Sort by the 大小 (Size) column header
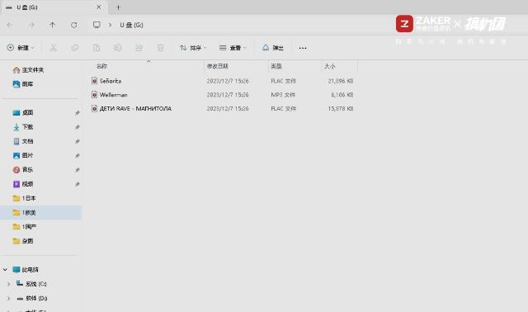This screenshot has width=528, height=312. tap(330, 66)
